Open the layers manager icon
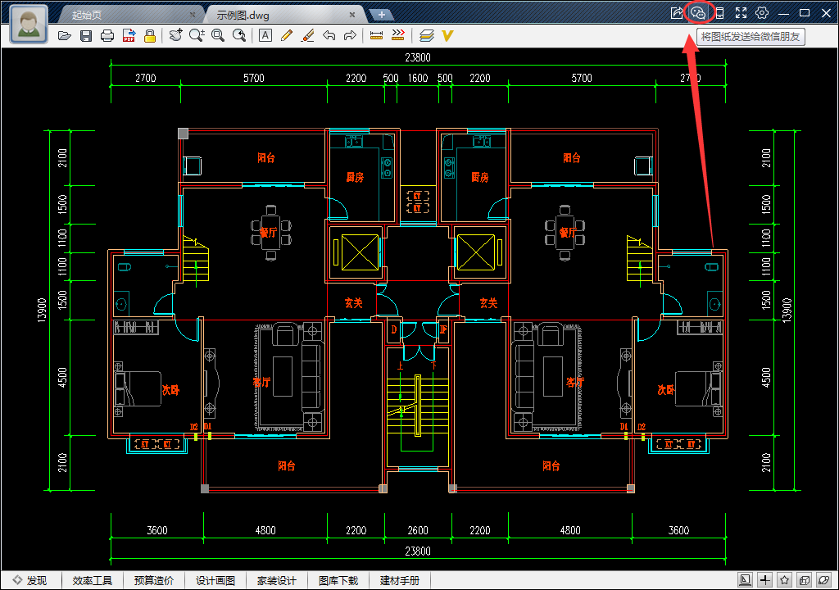The image size is (839, 590). click(x=426, y=35)
